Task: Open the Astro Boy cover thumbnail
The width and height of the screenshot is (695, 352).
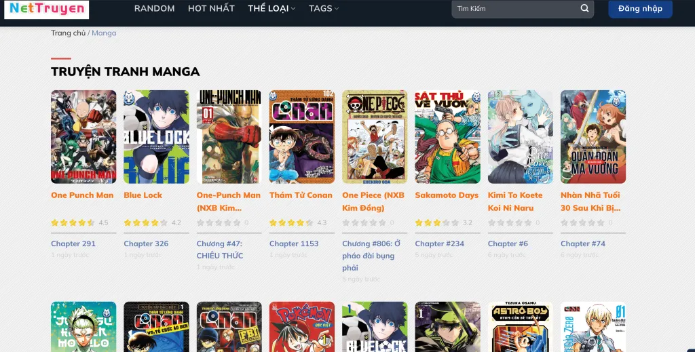Action: [x=521, y=327]
